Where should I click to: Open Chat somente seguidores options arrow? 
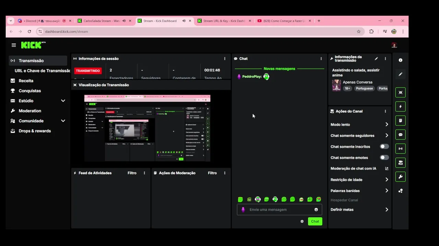click(x=387, y=136)
